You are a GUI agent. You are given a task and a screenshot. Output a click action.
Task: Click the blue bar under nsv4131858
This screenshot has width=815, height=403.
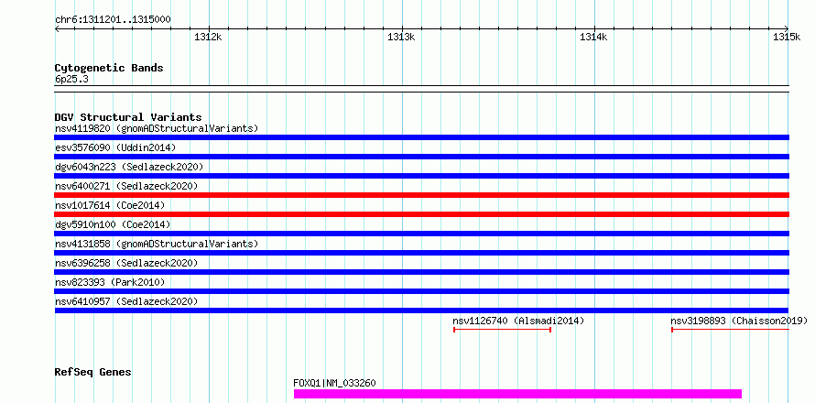[x=422, y=253]
